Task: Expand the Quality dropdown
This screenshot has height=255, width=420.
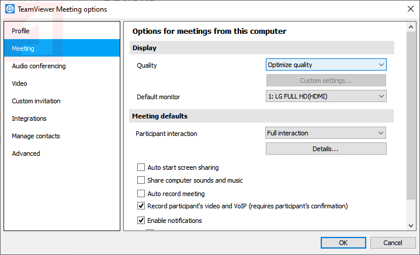Action: (326, 65)
